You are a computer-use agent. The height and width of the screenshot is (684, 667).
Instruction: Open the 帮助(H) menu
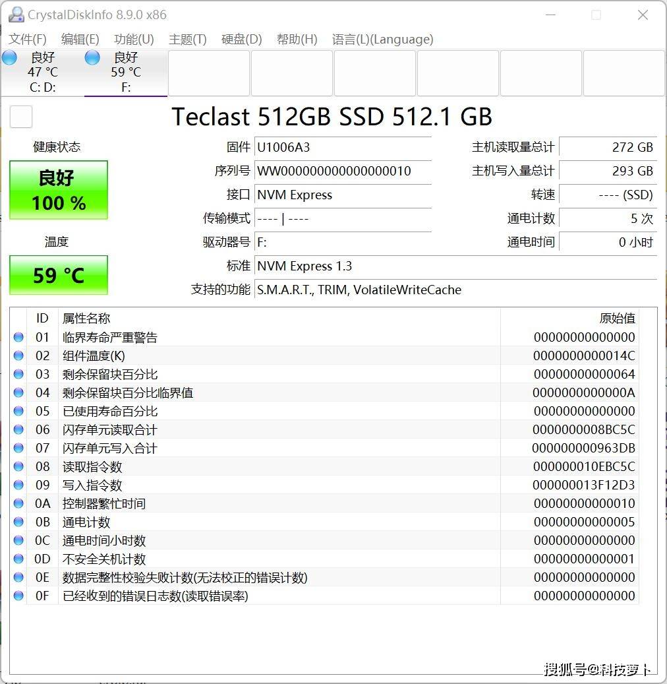(x=297, y=40)
